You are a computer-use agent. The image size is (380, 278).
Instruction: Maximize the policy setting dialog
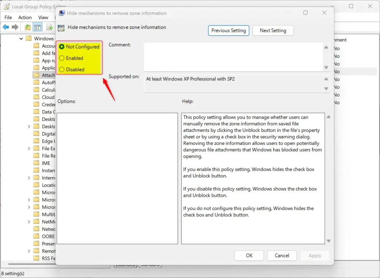(x=305, y=13)
